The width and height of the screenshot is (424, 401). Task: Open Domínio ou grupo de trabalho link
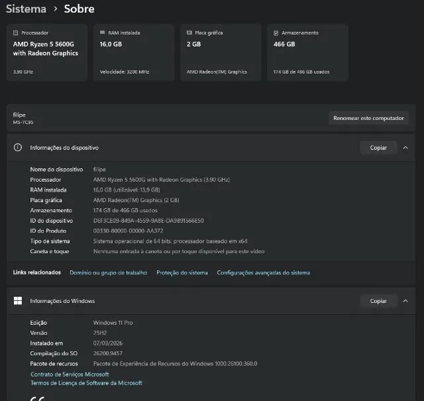click(x=109, y=272)
